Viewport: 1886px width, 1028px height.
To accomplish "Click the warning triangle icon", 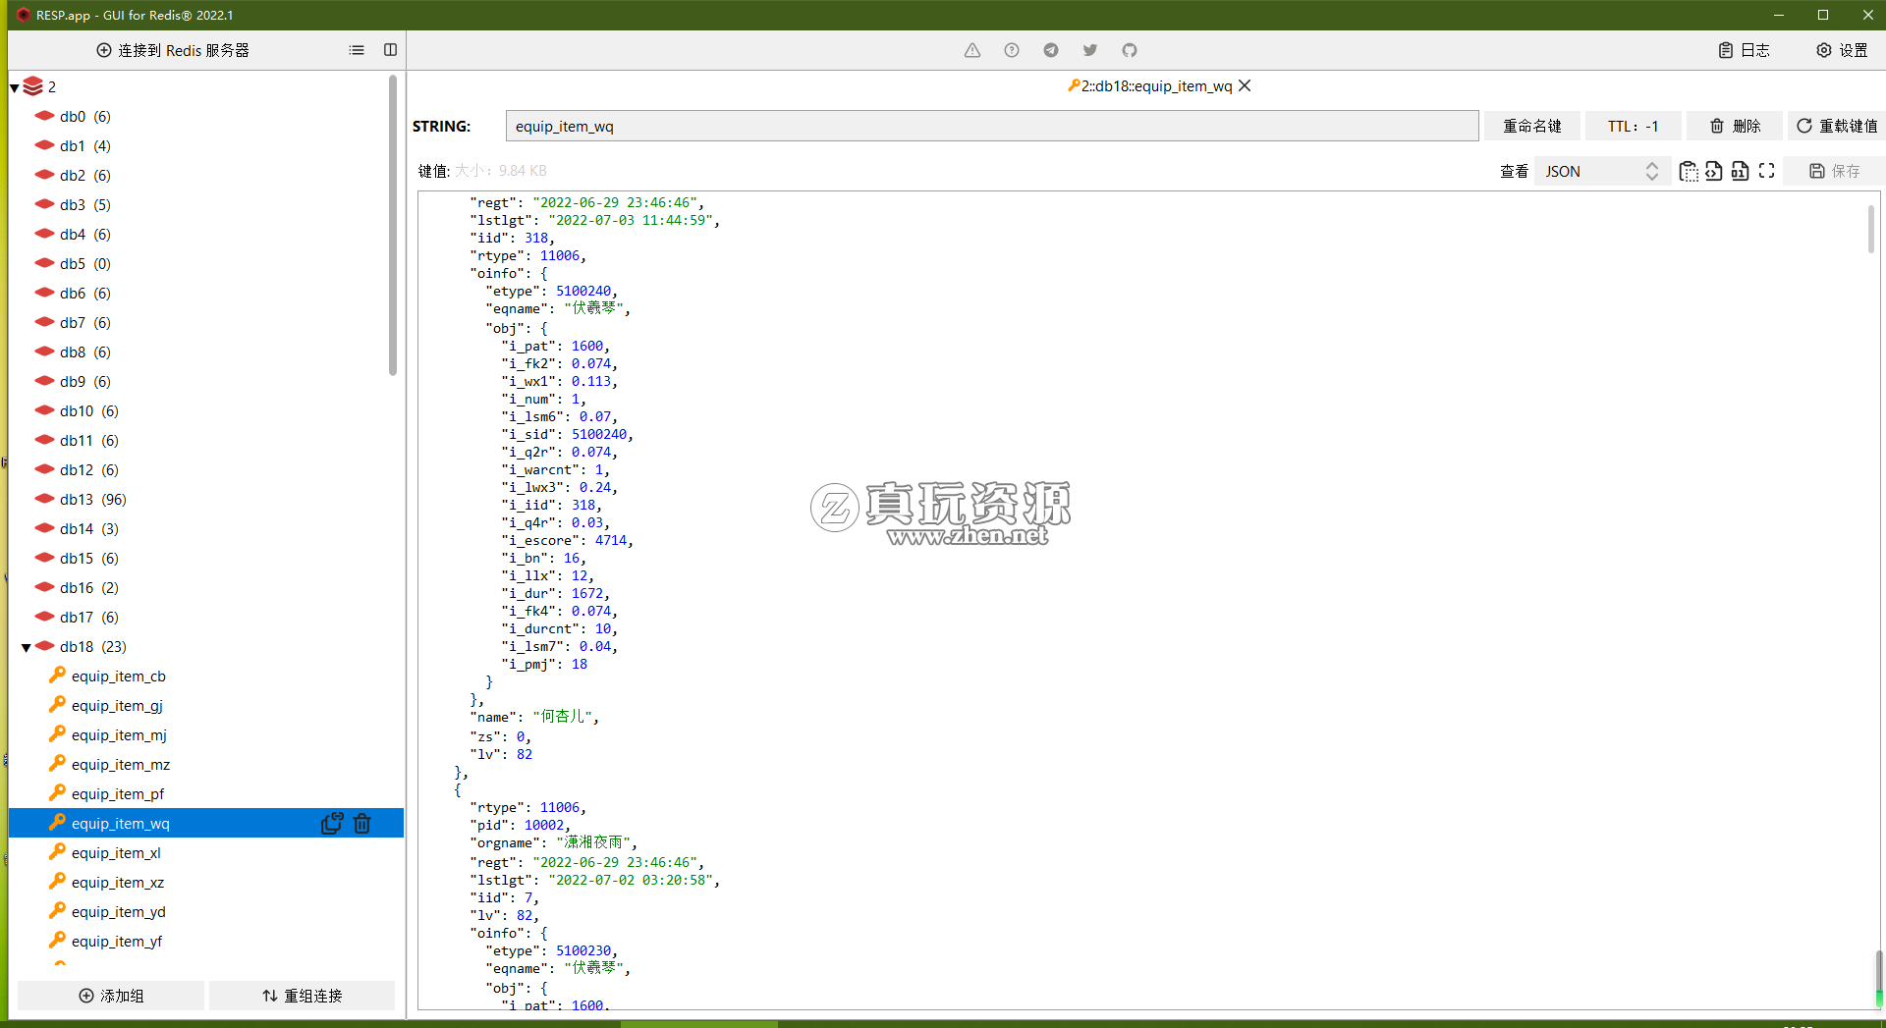I will point(972,50).
